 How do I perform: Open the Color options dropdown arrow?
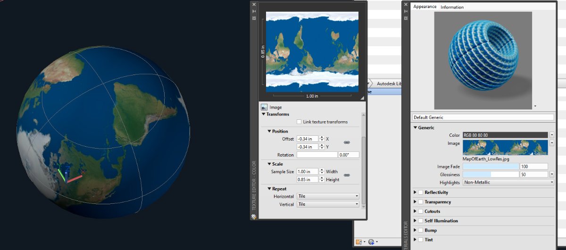pyautogui.click(x=552, y=135)
